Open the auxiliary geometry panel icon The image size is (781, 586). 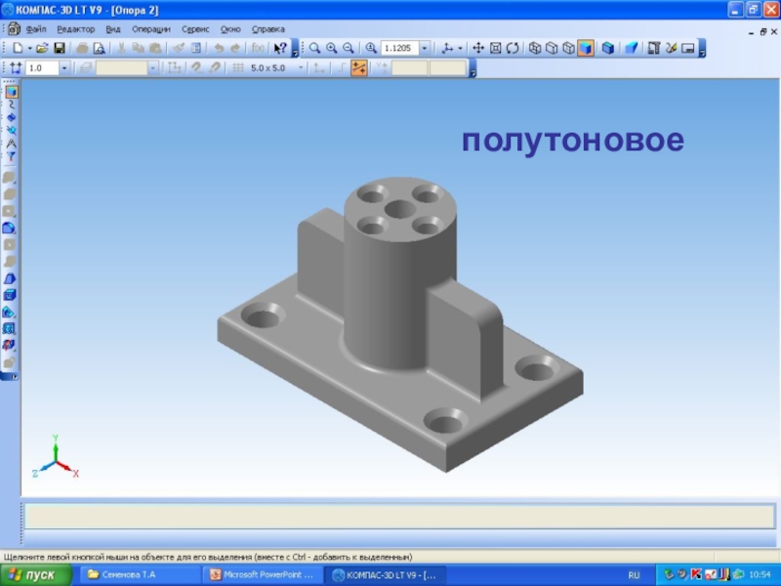[x=11, y=131]
